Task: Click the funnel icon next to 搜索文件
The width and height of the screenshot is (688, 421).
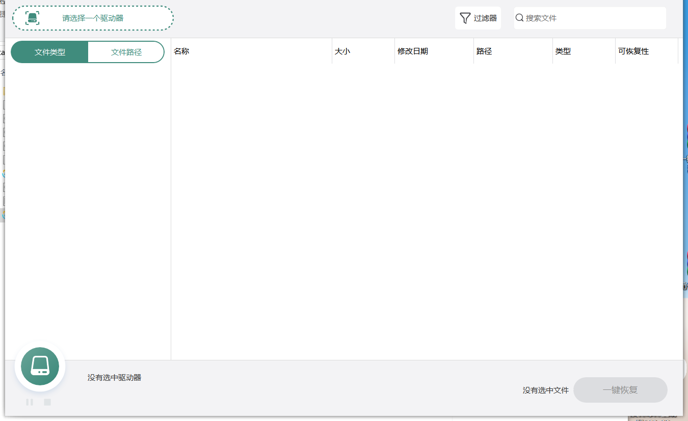Action: (x=464, y=17)
